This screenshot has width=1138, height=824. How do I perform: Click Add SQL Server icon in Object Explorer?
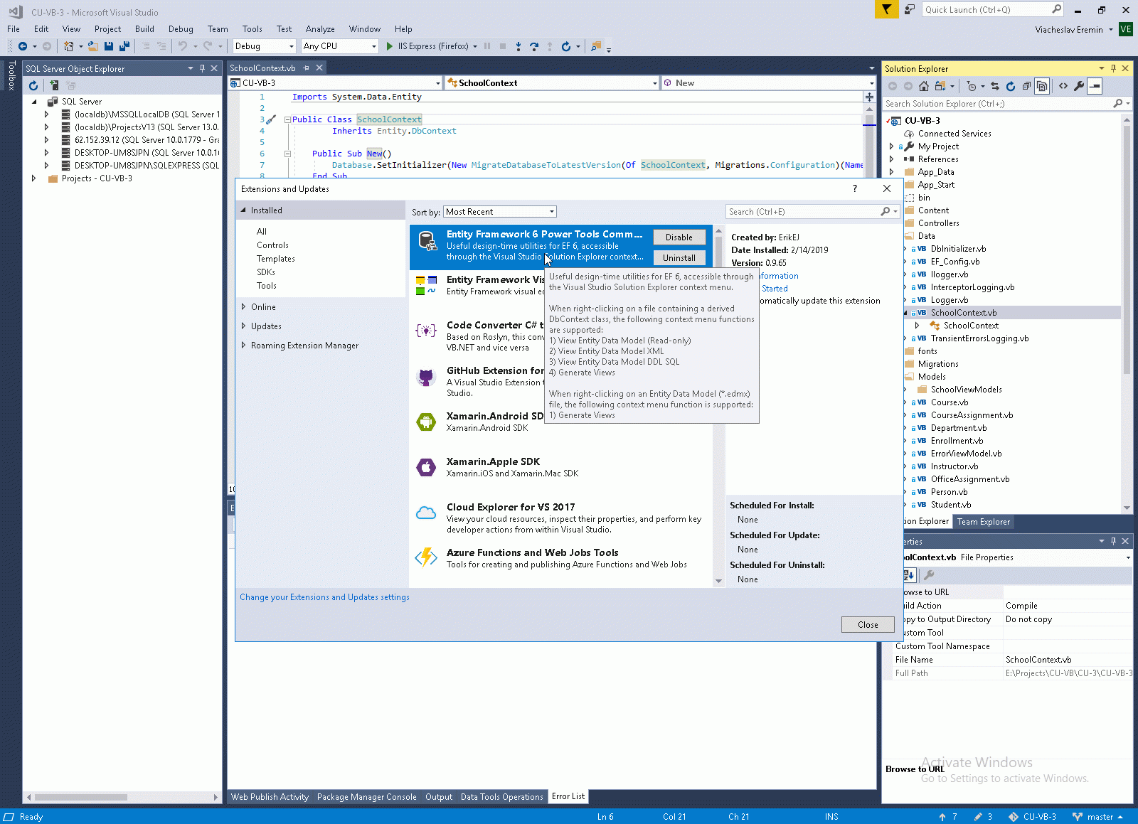(x=54, y=85)
